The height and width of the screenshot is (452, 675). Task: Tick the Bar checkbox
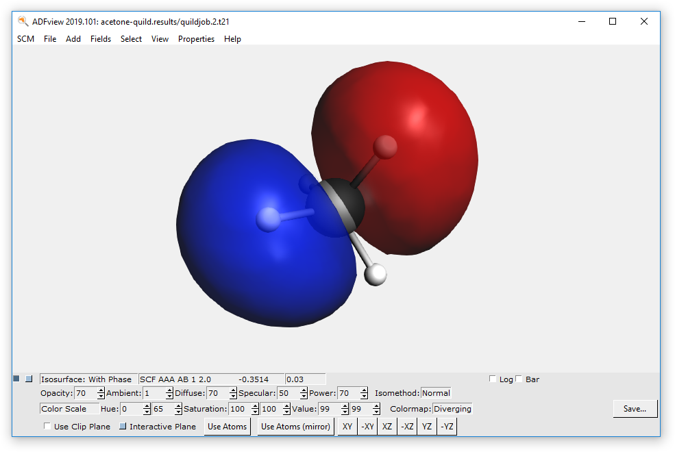click(519, 379)
